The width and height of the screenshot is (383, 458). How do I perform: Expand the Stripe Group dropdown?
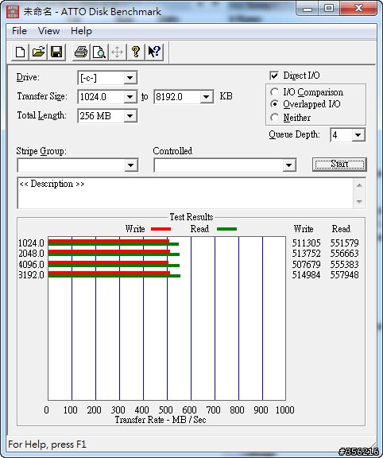point(131,165)
